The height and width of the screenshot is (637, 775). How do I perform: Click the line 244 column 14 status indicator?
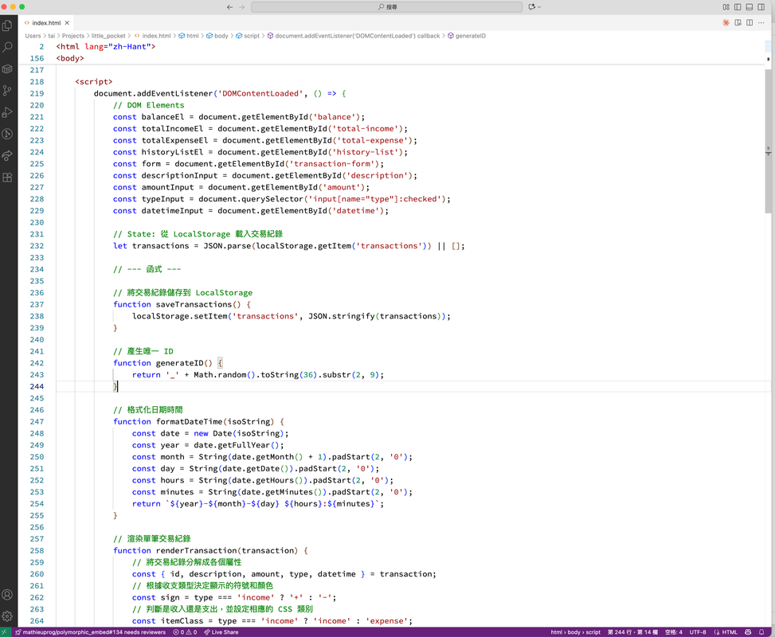(632, 632)
